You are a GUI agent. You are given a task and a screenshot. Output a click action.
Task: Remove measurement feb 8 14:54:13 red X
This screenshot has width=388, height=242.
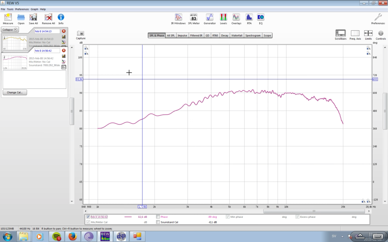64,31
